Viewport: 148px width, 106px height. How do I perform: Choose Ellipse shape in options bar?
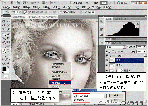[42, 12]
